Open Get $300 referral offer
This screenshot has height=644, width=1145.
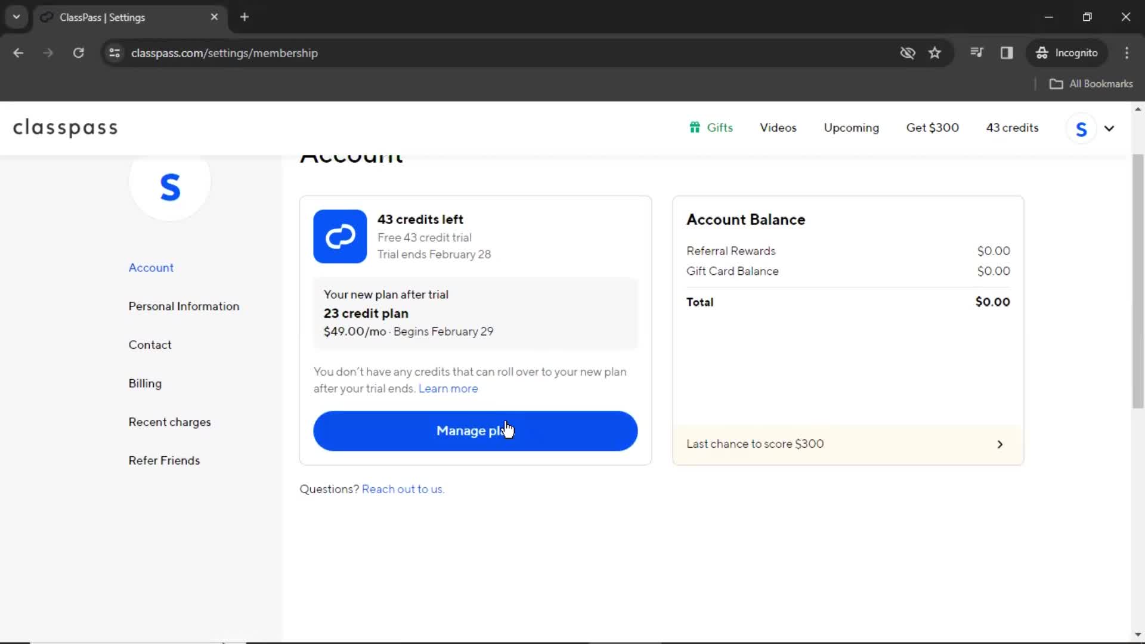932,128
